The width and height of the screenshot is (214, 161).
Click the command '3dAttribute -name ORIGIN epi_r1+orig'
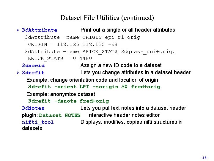82,37
